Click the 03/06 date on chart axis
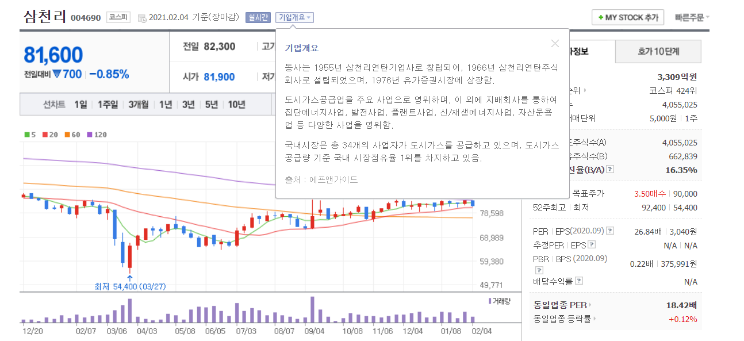The height and width of the screenshot is (341, 744). [117, 331]
